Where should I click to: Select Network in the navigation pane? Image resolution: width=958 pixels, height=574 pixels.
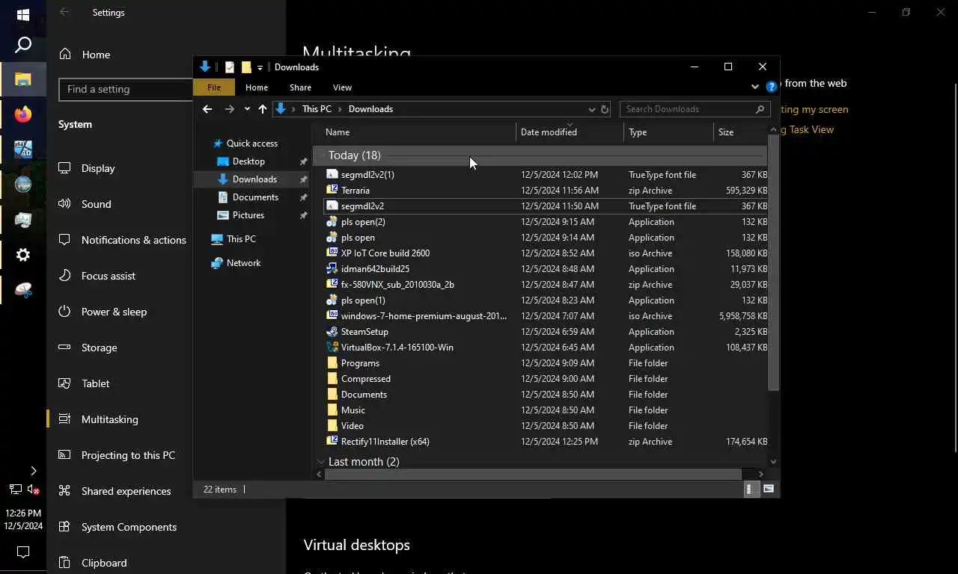coord(243,263)
